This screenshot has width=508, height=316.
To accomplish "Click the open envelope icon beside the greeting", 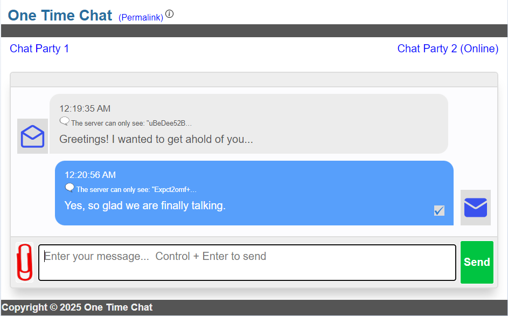I will point(32,136).
